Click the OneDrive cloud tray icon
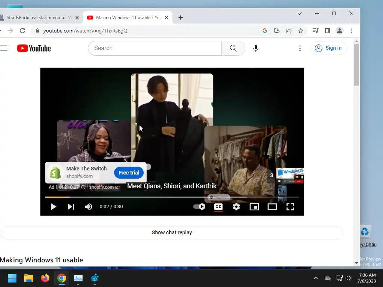 328,278
